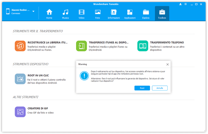Click the blue exclamation warning icon
Image resolution: width=208 pixels, height=134 pixels.
pyautogui.click(x=84, y=76)
